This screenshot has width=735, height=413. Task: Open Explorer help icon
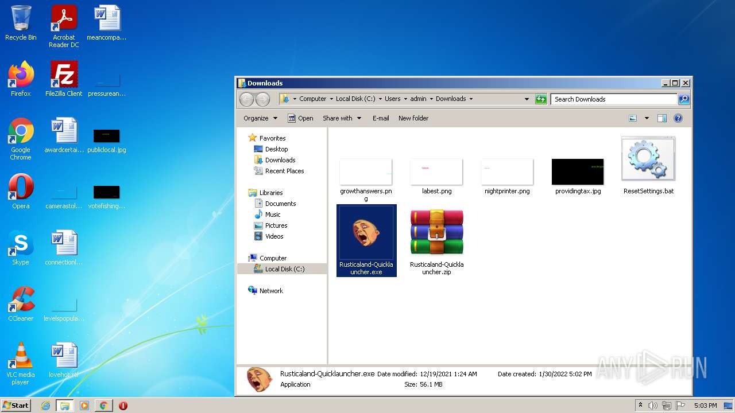pyautogui.click(x=678, y=118)
